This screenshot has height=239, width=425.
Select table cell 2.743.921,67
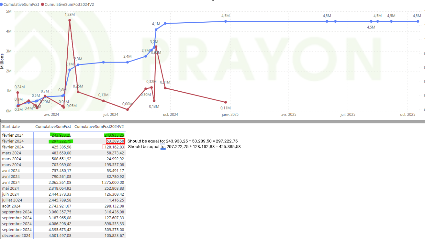click(x=60, y=206)
